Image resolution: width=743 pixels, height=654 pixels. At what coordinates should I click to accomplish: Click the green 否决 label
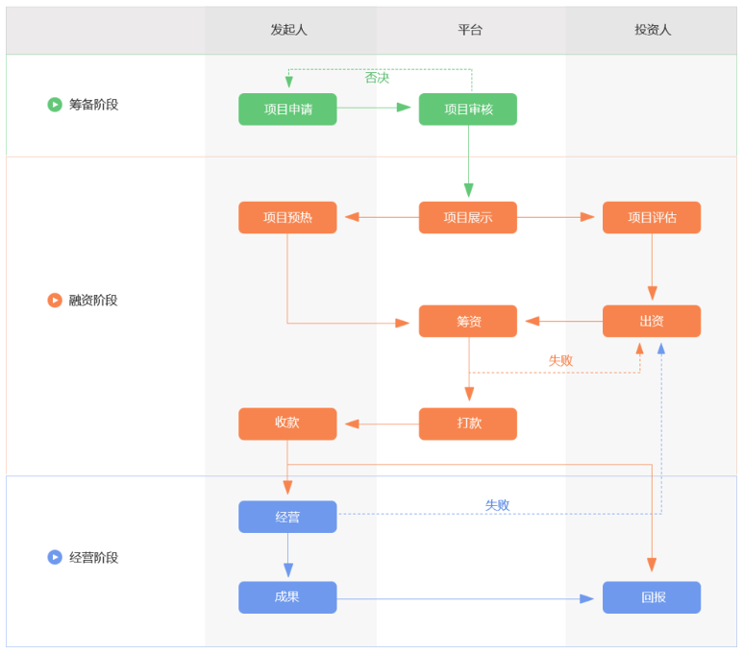(377, 78)
